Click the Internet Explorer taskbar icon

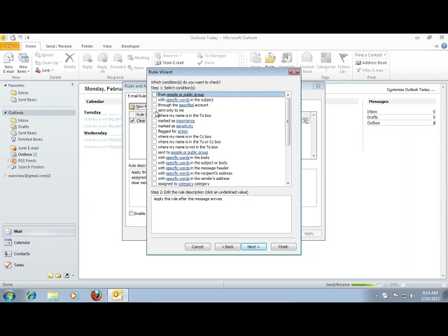[x=31, y=295]
